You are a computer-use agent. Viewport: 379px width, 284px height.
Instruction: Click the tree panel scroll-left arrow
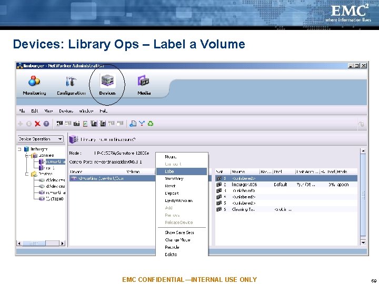click(19, 243)
